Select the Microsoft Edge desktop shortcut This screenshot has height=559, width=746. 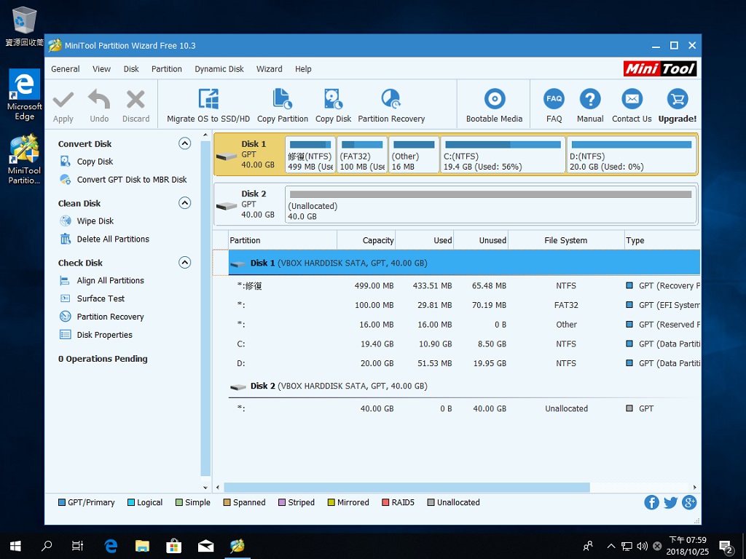(24, 95)
